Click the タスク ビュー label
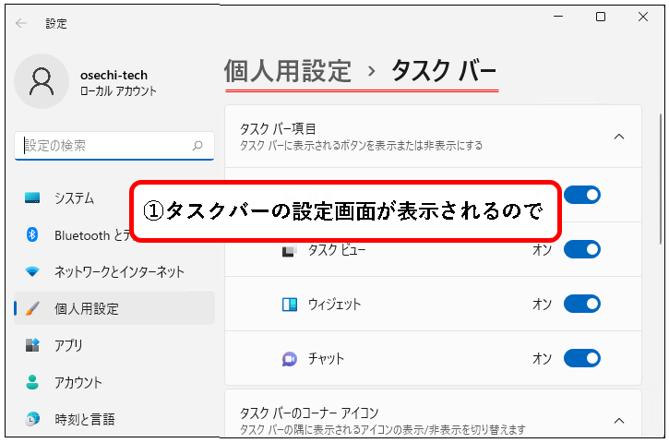The image size is (669, 443). pos(337,250)
